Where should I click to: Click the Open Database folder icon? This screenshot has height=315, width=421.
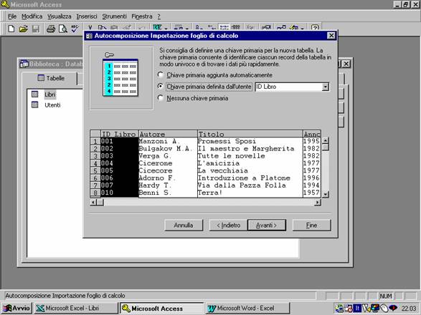click(24, 29)
